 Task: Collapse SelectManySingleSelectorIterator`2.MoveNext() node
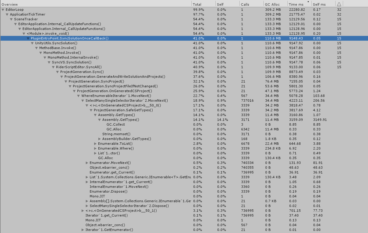(x=83, y=100)
